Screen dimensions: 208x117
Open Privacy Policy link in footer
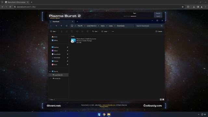click(x=104, y=107)
